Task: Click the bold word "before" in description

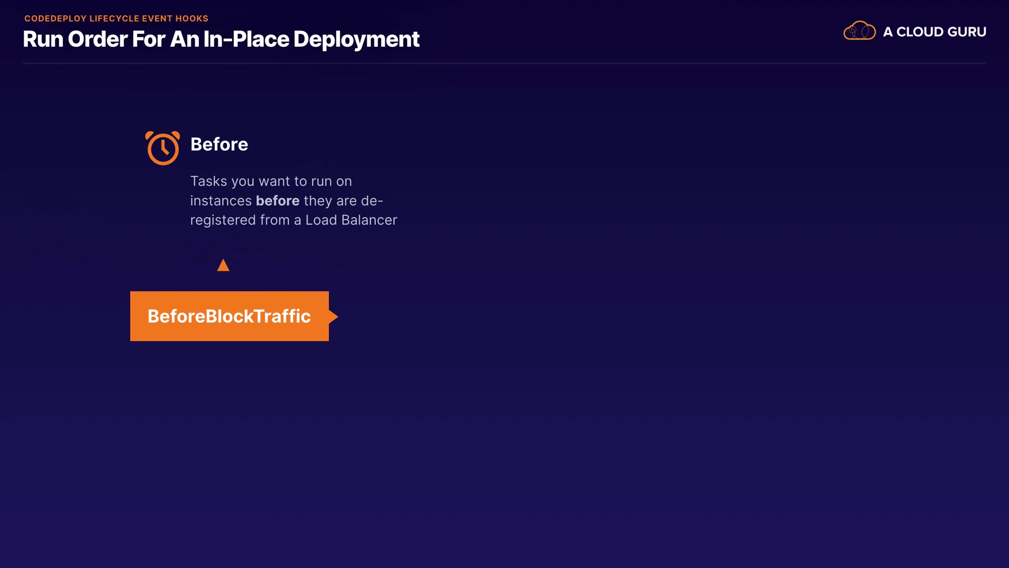Action: pos(277,201)
